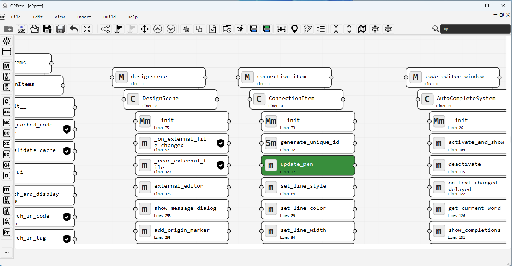Select the set_line_width method node
This screenshot has width=512, height=266.
pos(308,231)
